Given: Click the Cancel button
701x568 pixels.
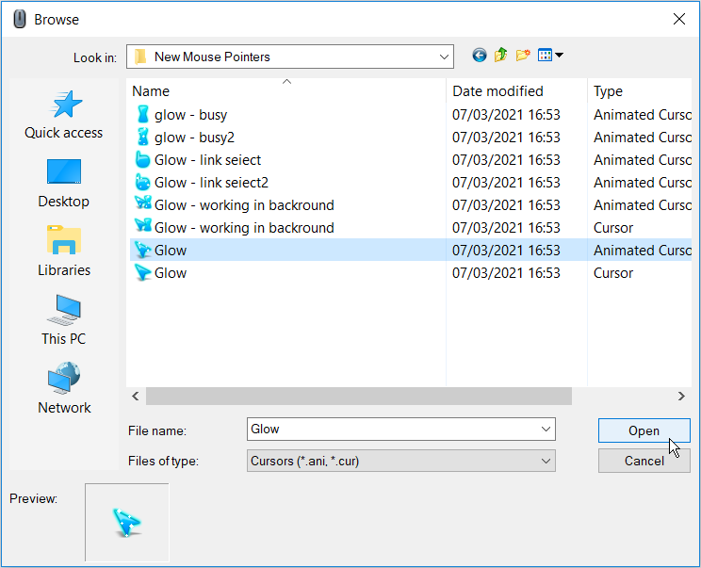Looking at the screenshot, I should pyautogui.click(x=644, y=461).
